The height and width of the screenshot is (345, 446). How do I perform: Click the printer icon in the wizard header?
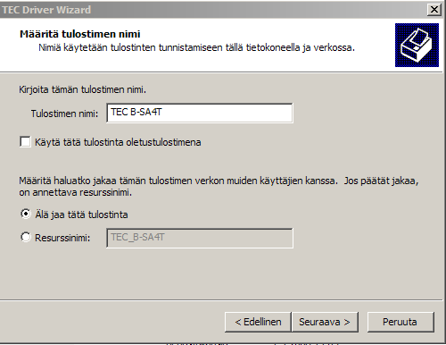(417, 45)
